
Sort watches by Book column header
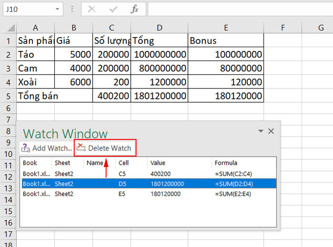click(36, 163)
